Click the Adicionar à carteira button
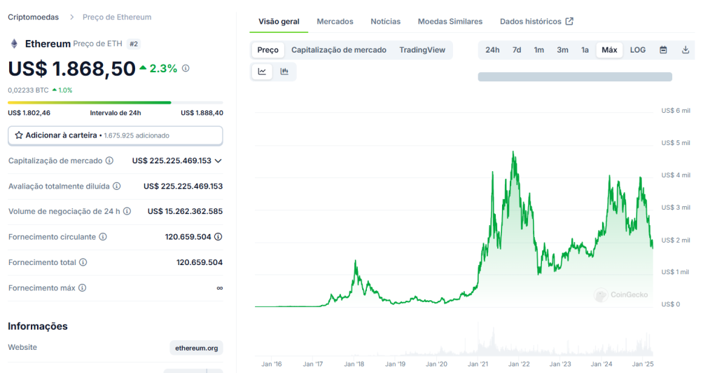The image size is (717, 373). [116, 135]
